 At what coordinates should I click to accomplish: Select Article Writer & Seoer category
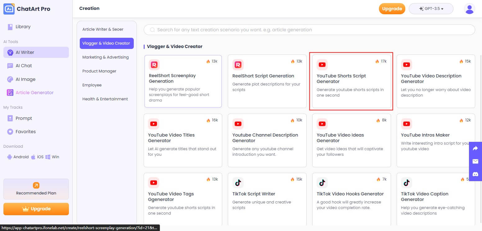pos(106,29)
